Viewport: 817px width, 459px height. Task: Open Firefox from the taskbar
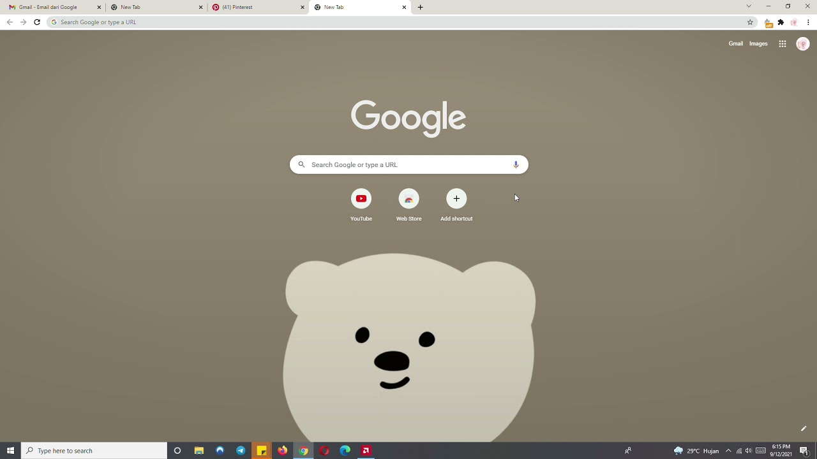click(282, 451)
